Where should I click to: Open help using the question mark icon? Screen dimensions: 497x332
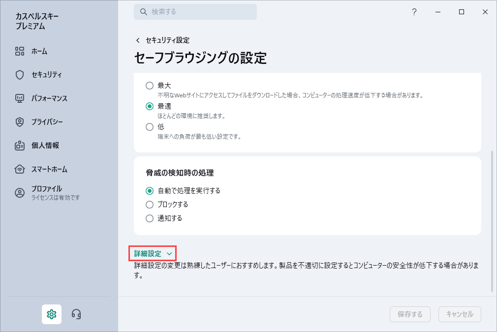414,12
